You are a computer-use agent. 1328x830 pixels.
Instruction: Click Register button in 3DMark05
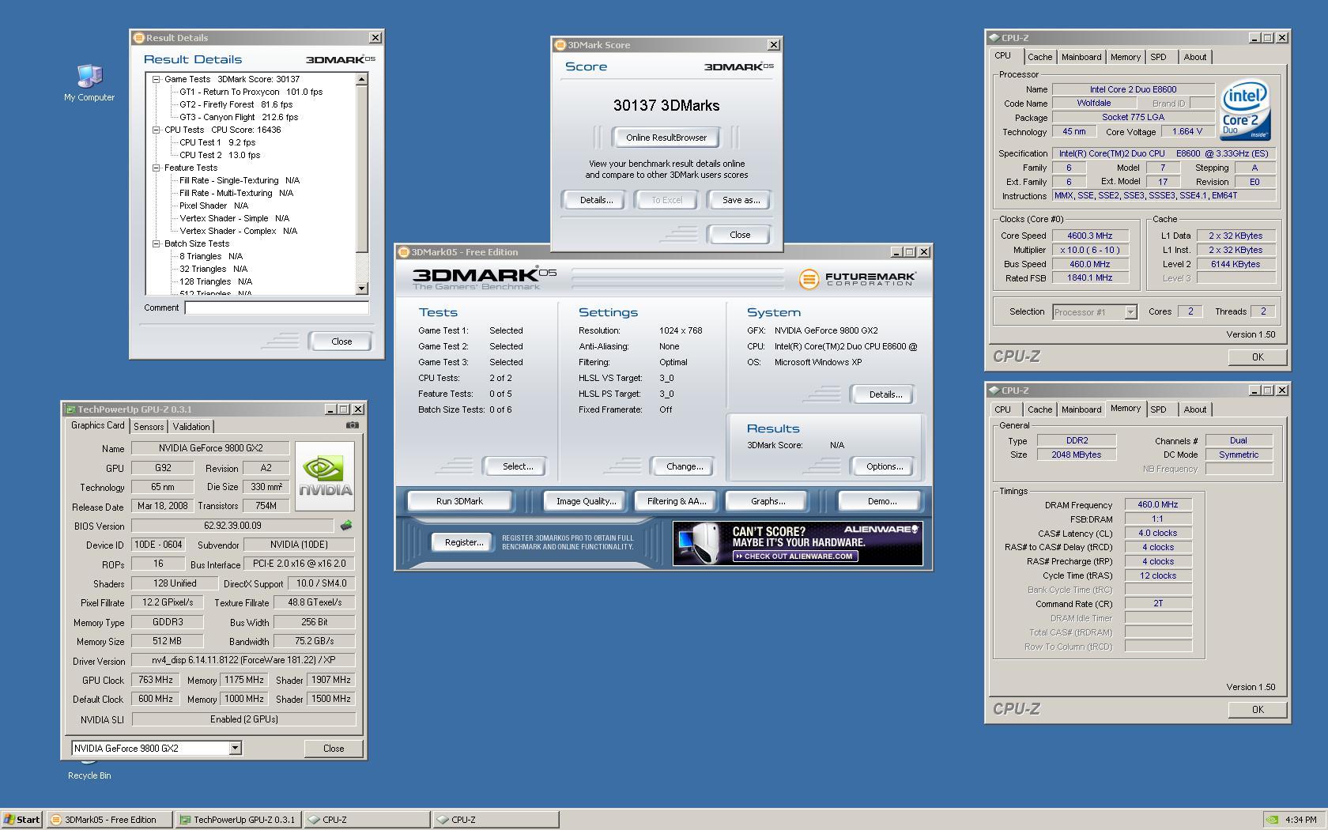pos(464,542)
